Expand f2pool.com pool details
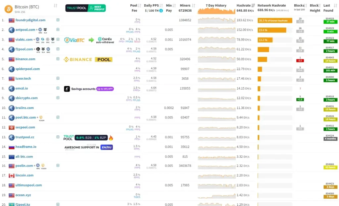339x206 pixels. (x=58, y=49)
